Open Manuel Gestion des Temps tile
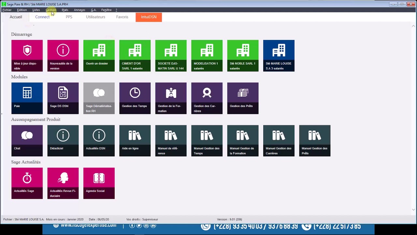 (x=207, y=141)
